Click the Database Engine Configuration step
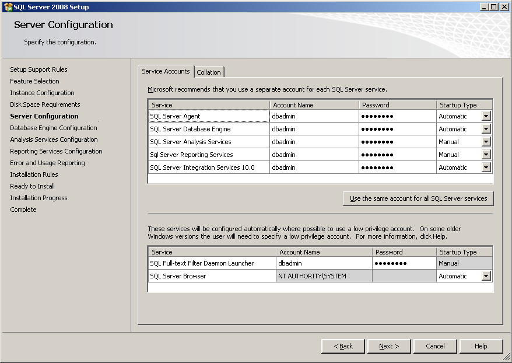The width and height of the screenshot is (512, 363). coord(54,128)
